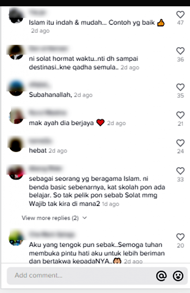Open blurred username above 'sebagai seorang yg beragama'
190x293 pixels.
(45, 169)
